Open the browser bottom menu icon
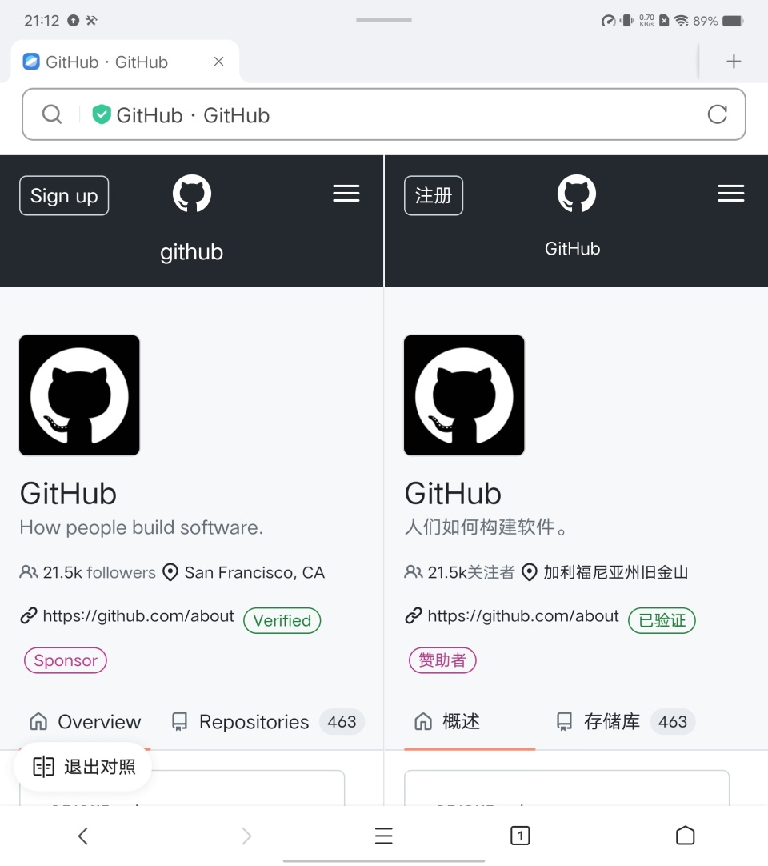768x866 pixels. (x=384, y=836)
